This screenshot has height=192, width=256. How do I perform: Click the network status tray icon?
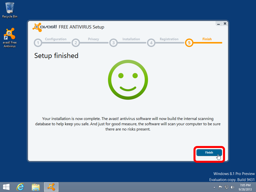point(226,187)
